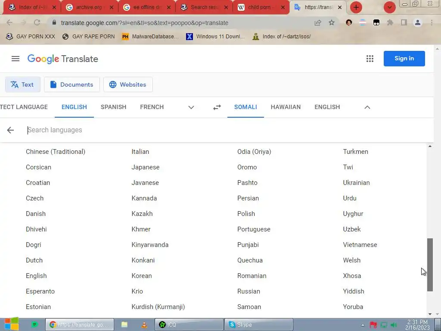Open File Explorer from the taskbar
This screenshot has width=441, height=331.
coord(124,325)
